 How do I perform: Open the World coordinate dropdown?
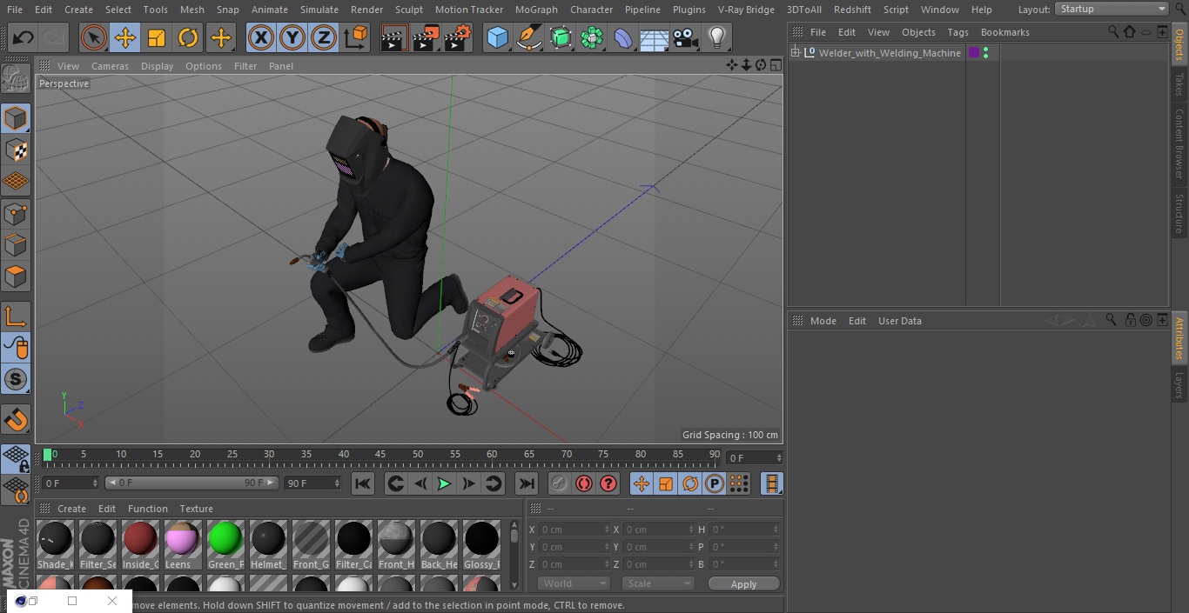coord(573,583)
